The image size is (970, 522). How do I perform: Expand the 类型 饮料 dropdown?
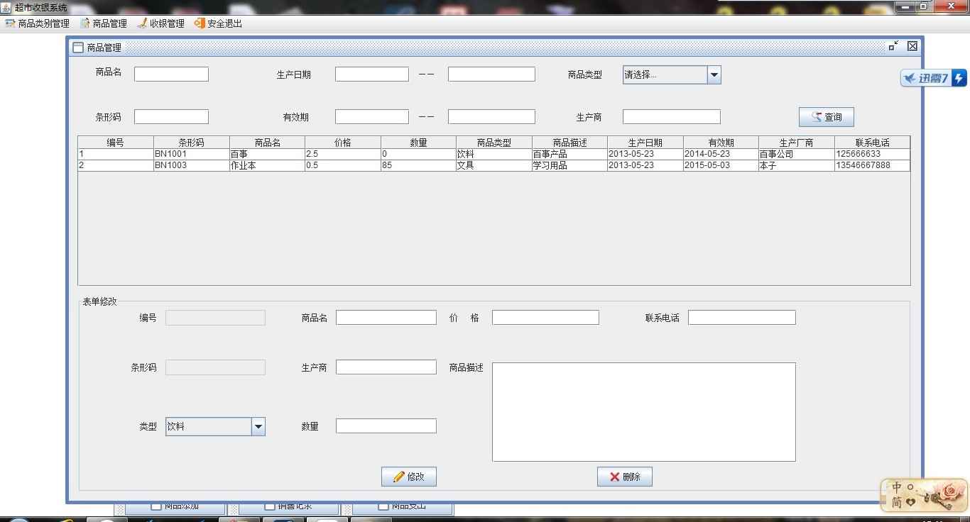(258, 426)
